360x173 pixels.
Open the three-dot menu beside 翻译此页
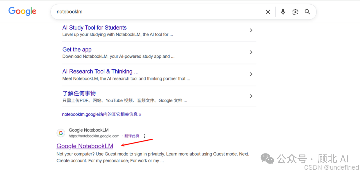tap(144, 136)
